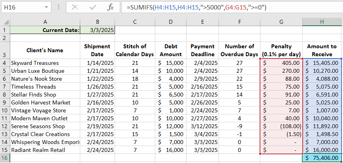Select row 3 header
This screenshot has width=343, height=163.
coord(4,50)
